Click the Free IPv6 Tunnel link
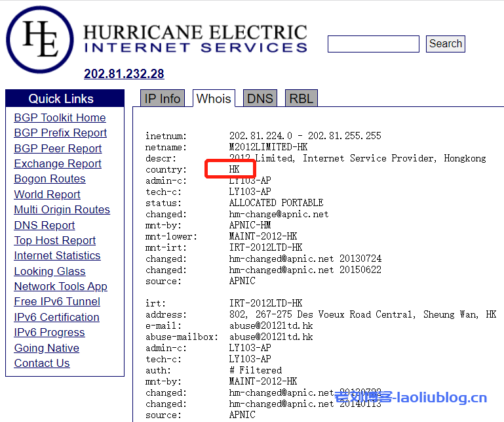This screenshot has height=422, width=504. pyautogui.click(x=57, y=301)
